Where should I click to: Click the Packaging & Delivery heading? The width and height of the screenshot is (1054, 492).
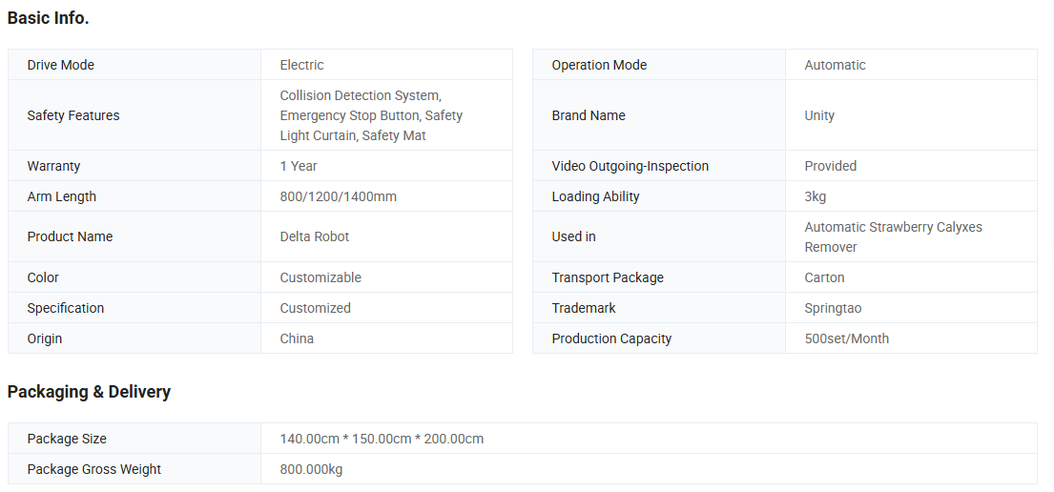tap(89, 392)
